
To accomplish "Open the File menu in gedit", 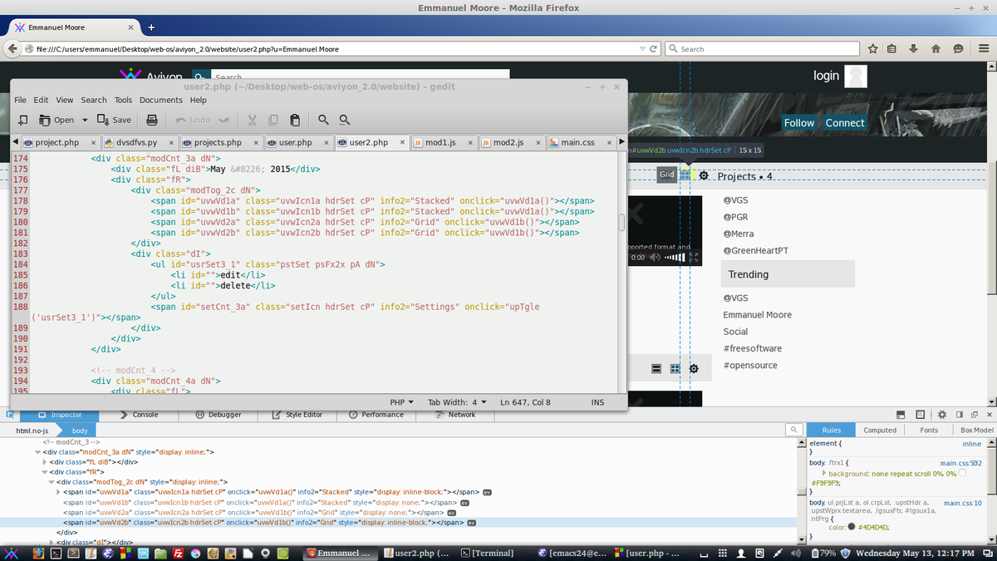I will click(x=21, y=100).
